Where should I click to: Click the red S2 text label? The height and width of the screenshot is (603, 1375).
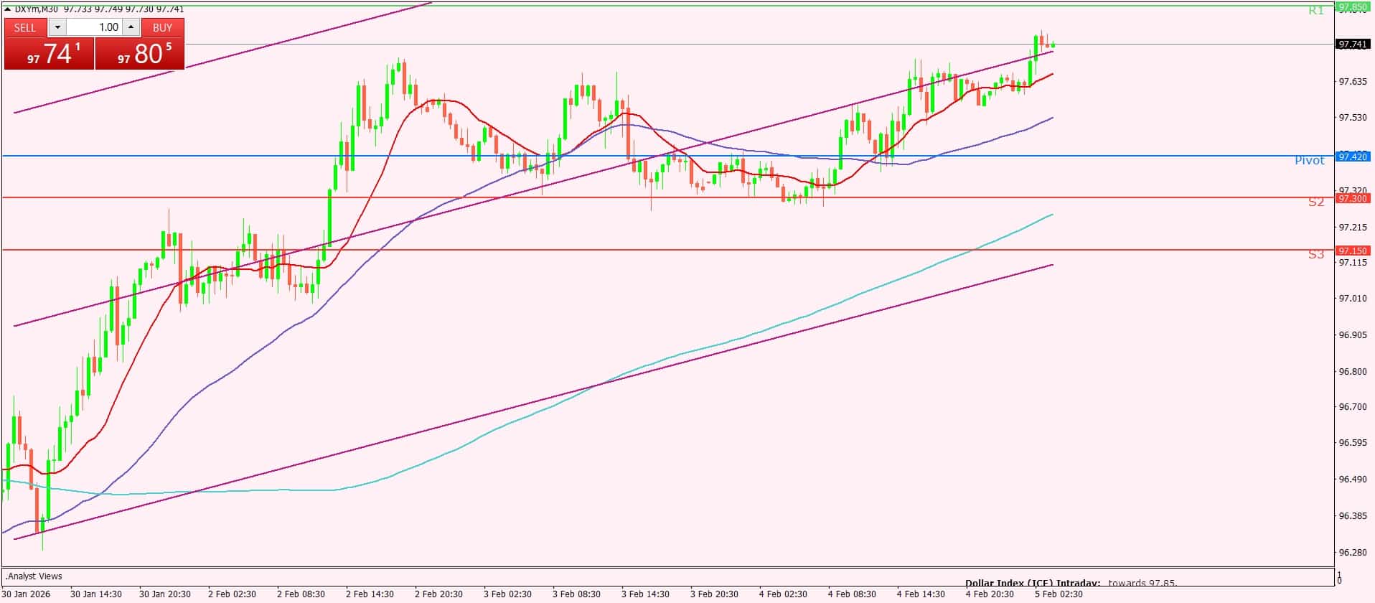1315,202
